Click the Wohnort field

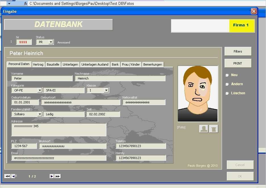click(x=73, y=146)
